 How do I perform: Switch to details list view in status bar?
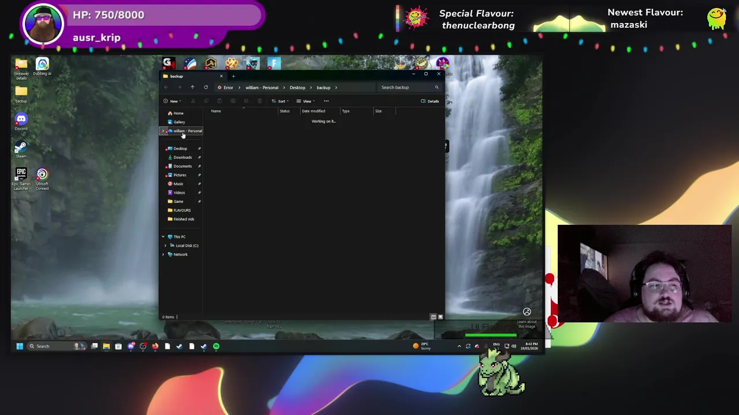(x=433, y=317)
